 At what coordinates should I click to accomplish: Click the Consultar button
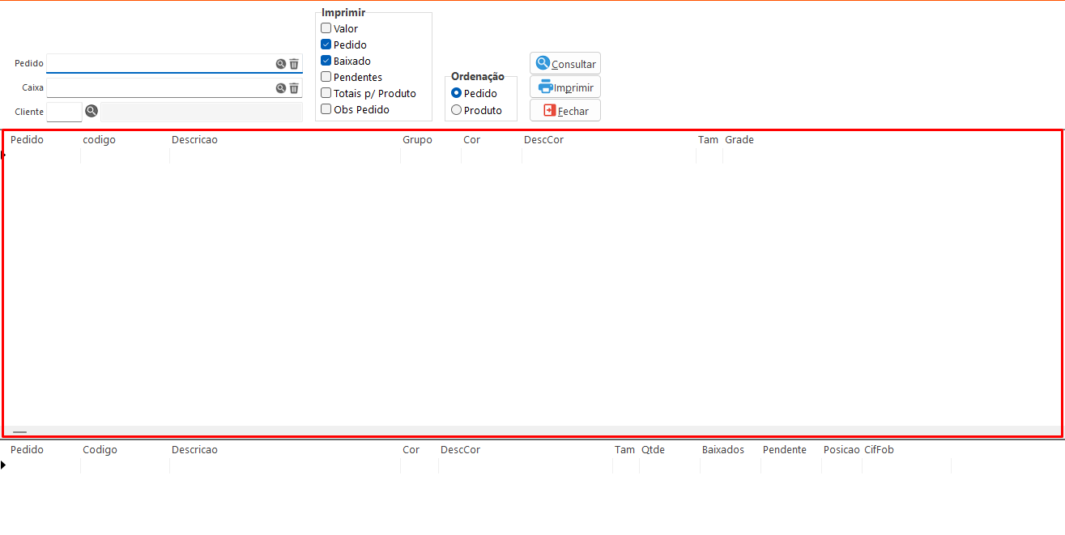(565, 64)
